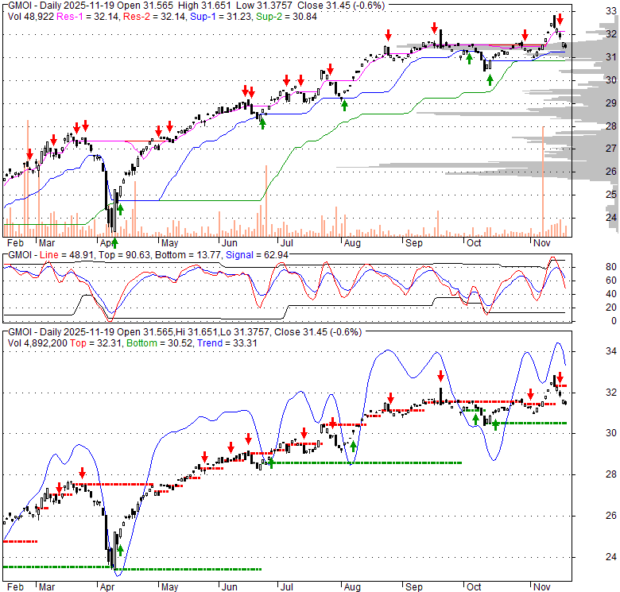This screenshot has height=592, width=620.
Task: Click the 34 price label on the bottom chart axis
Action: pos(611,351)
